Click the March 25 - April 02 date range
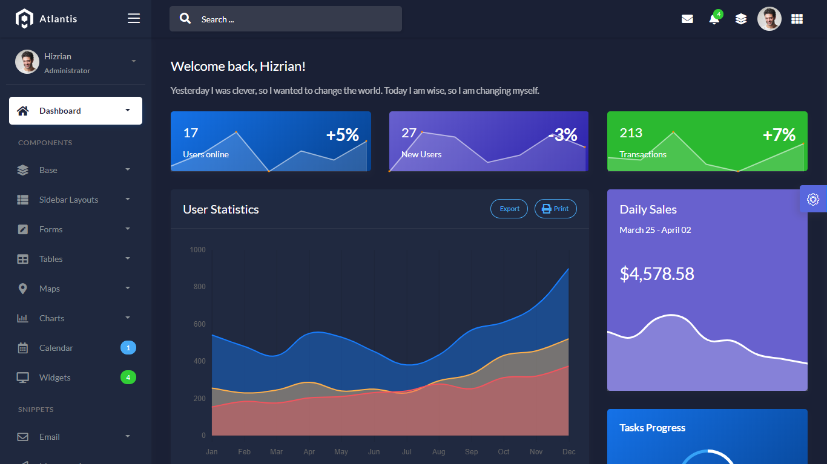Image resolution: width=827 pixels, height=464 pixels. (x=655, y=230)
